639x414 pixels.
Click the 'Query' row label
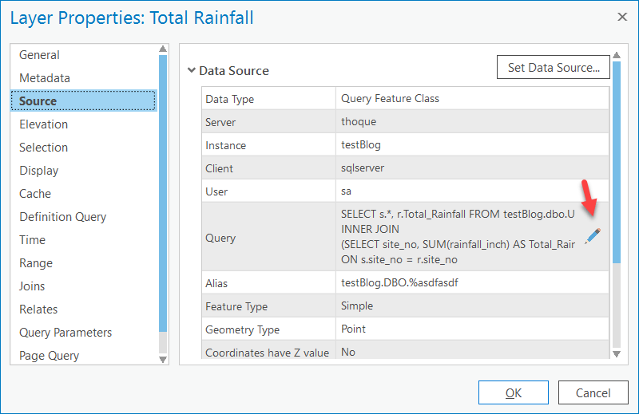pyautogui.click(x=220, y=238)
